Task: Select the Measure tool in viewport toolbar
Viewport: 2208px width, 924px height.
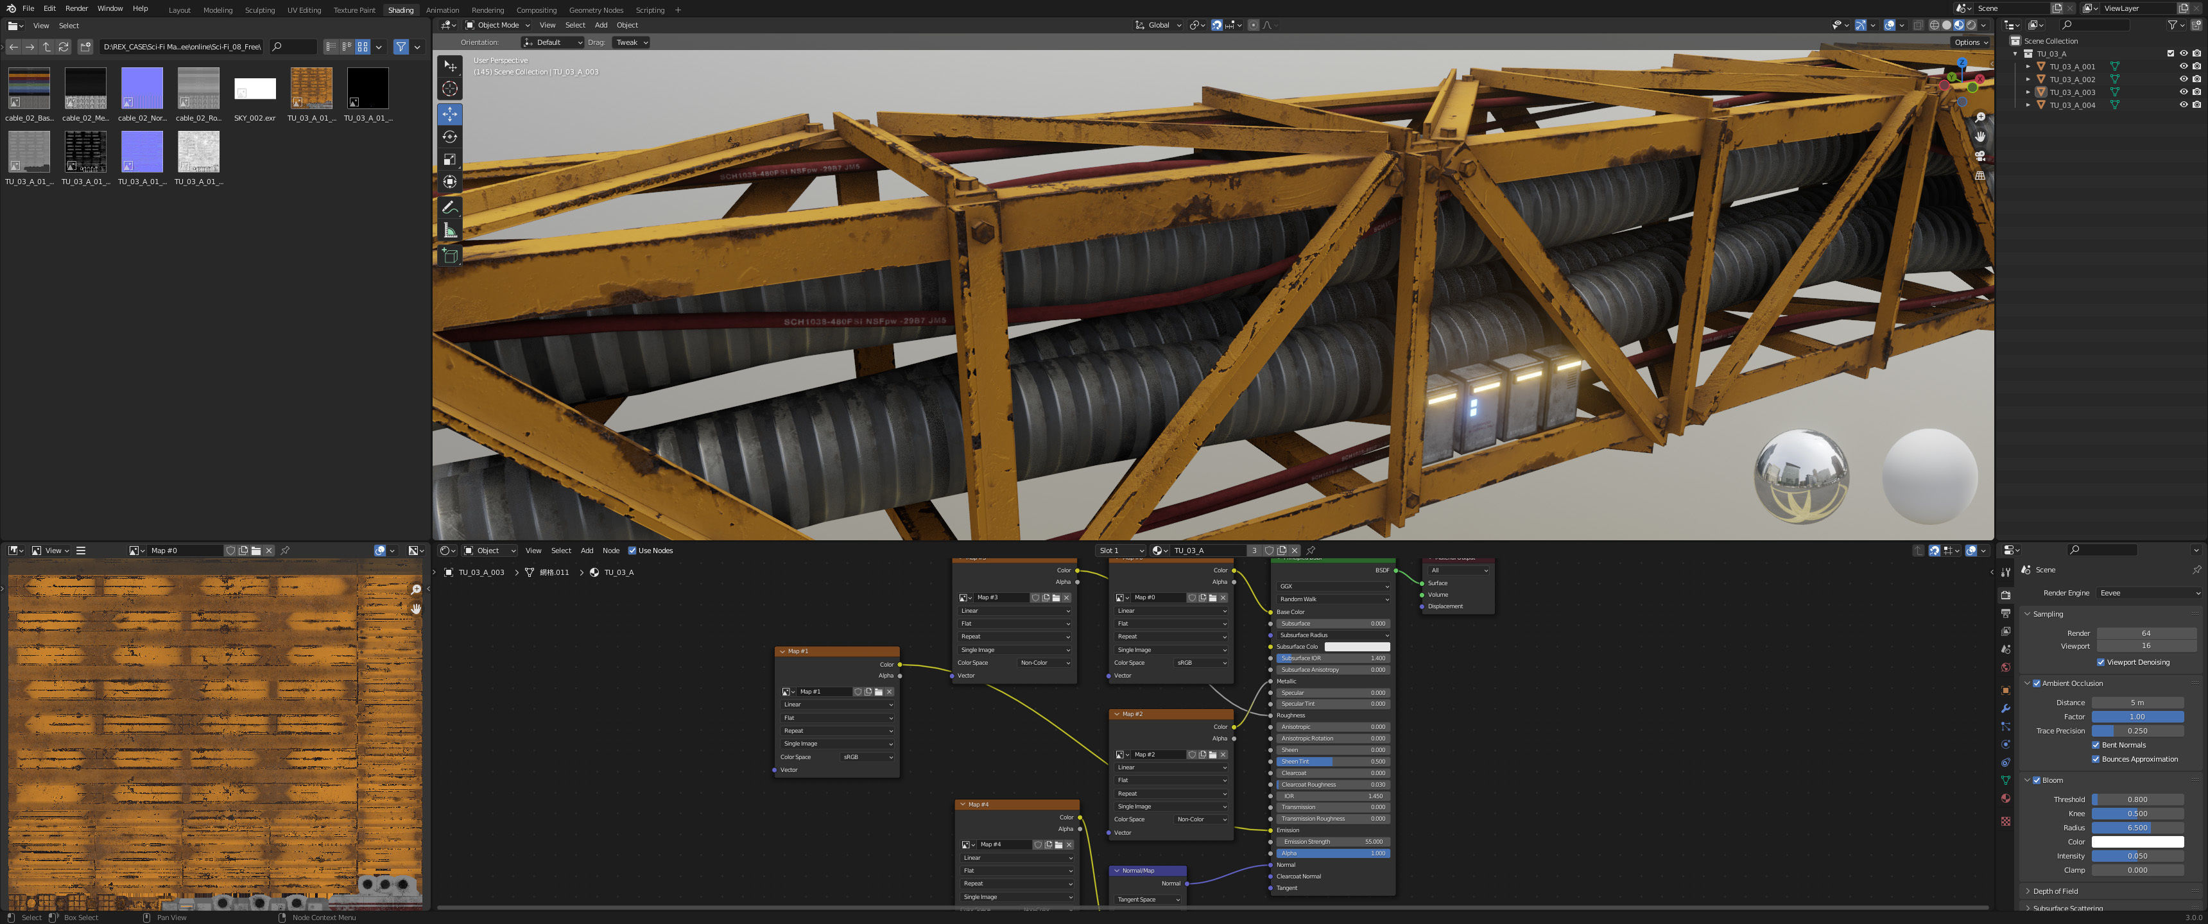Action: 449,230
